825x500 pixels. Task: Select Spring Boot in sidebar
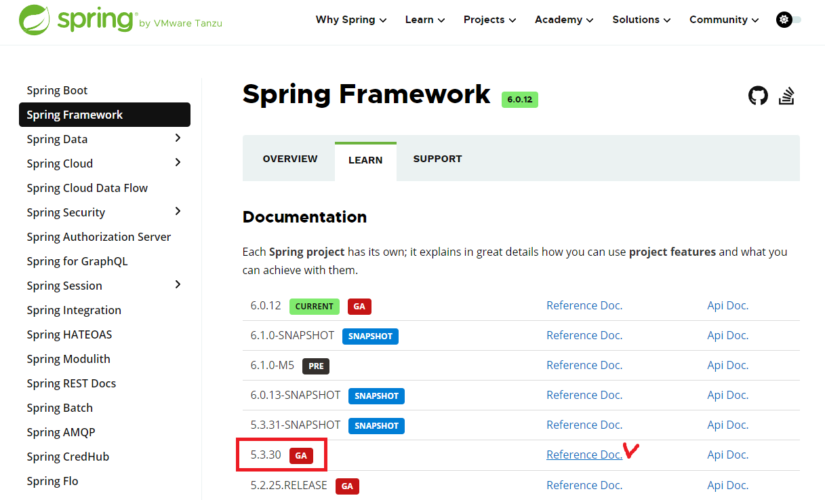57,90
